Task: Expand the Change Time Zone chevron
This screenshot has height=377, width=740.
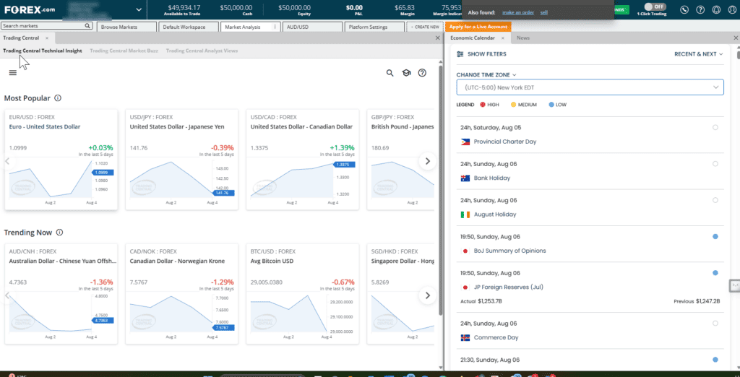Action: pos(514,74)
